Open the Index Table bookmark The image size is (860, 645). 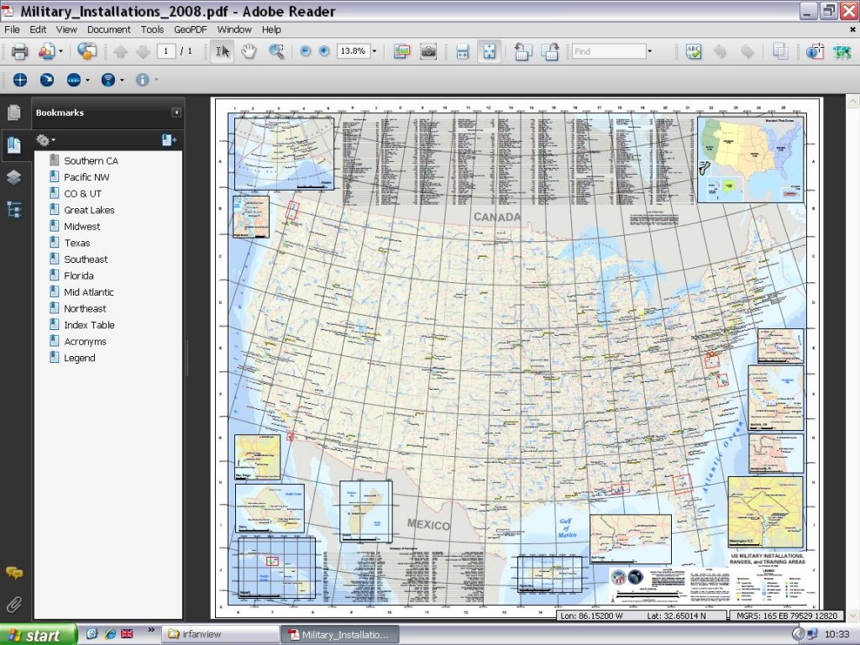(x=89, y=325)
